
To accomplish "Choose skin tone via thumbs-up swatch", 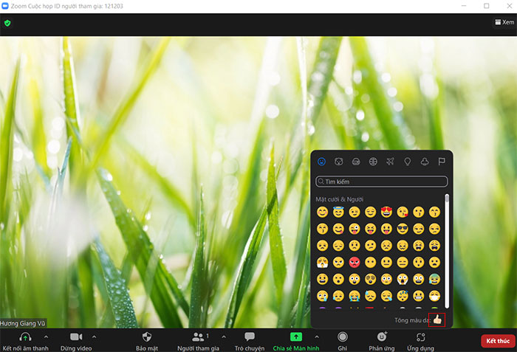I will [436, 320].
